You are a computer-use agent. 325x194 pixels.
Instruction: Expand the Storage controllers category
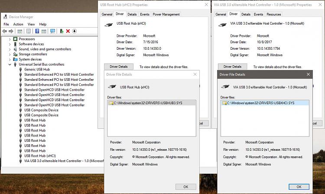tap(10, 54)
